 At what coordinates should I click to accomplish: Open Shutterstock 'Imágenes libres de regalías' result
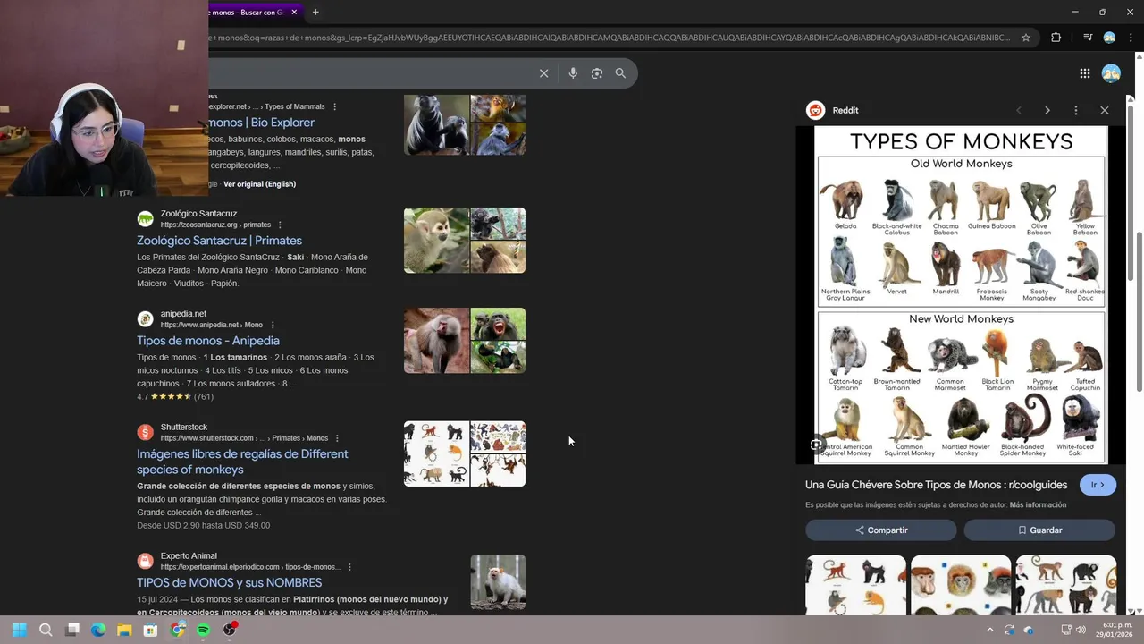tap(242, 462)
